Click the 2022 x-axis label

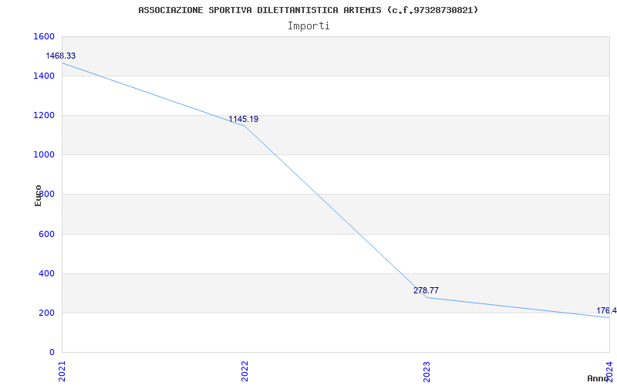(x=244, y=371)
